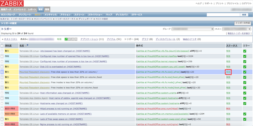Tick checkbox for Httpd process not running trigger
This screenshot has width=253, height=126.
point(2,109)
